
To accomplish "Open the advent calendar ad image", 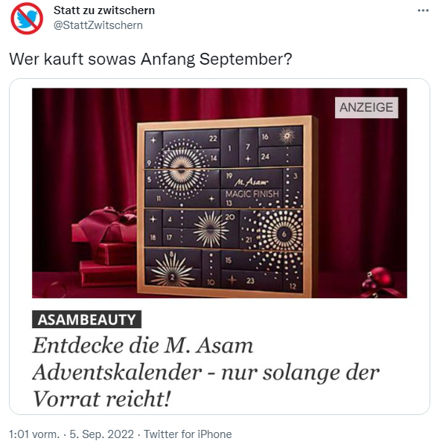I will point(219,193).
